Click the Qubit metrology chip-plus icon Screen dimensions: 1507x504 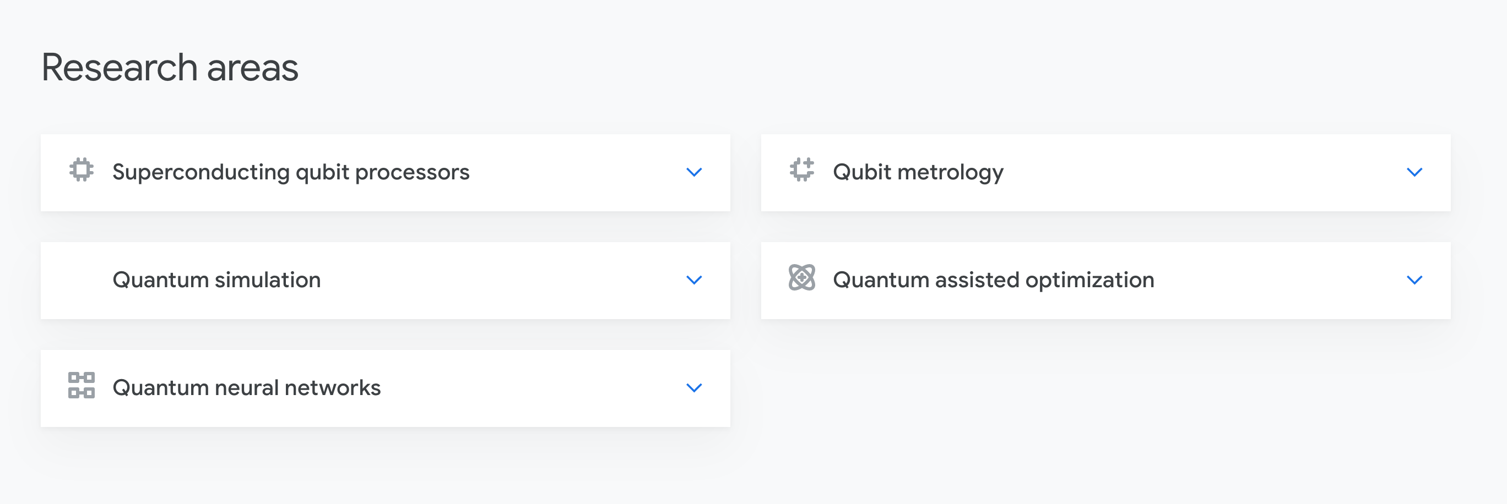(801, 170)
